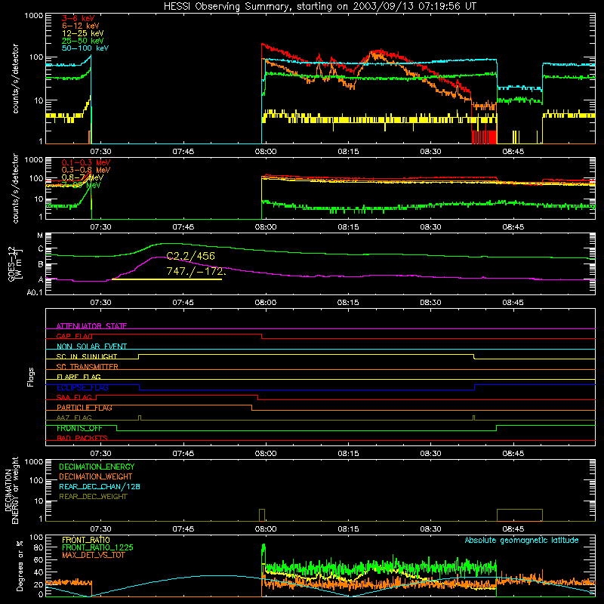
Task: Click the 0.8-7 MeV legend entry
Action: click(x=82, y=177)
